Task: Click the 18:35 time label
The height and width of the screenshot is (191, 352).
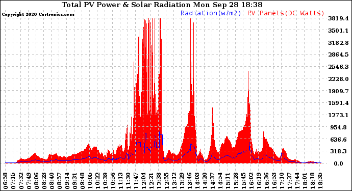Action: (x=320, y=181)
